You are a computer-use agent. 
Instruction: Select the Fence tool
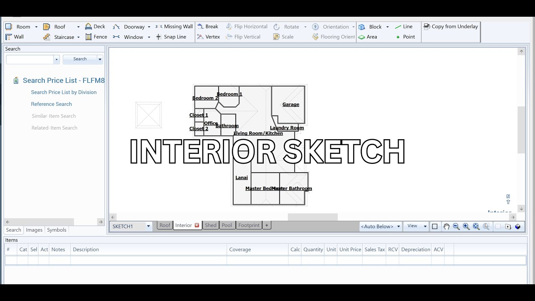(96, 37)
